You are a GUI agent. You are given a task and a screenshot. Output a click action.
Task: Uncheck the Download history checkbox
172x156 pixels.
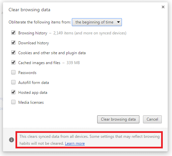13,43
